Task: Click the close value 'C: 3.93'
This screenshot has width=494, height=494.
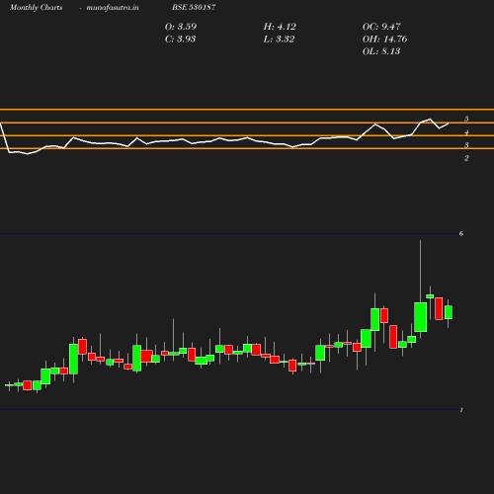Action: tap(180, 40)
